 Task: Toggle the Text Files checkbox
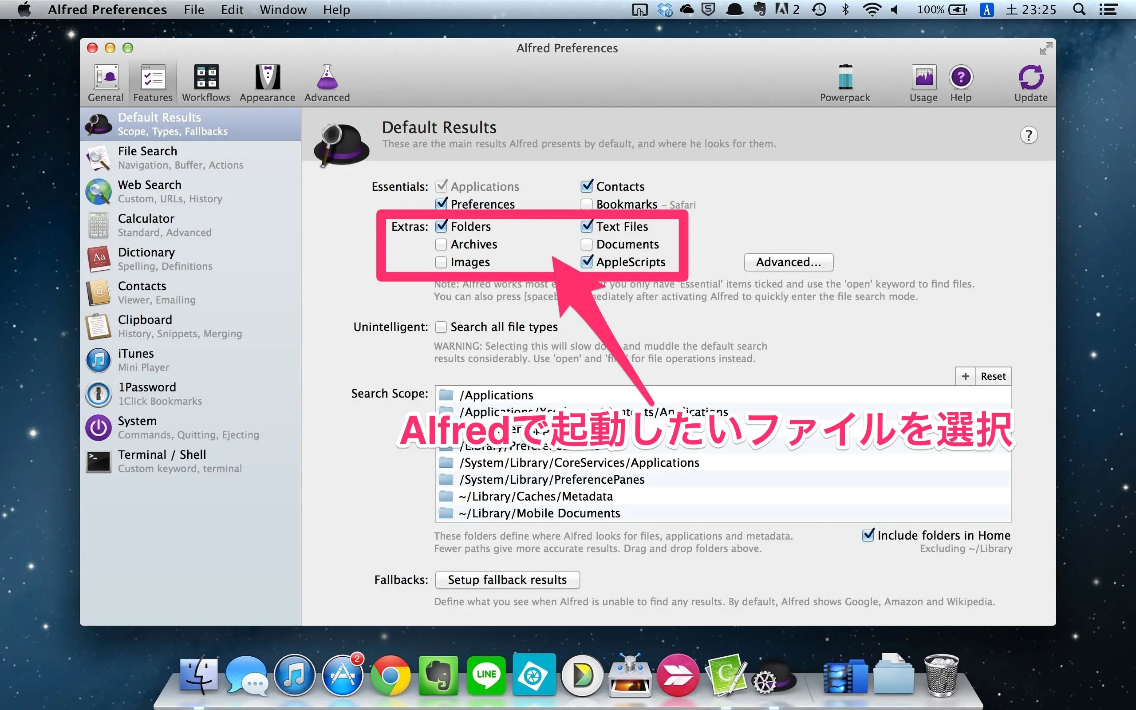586,226
